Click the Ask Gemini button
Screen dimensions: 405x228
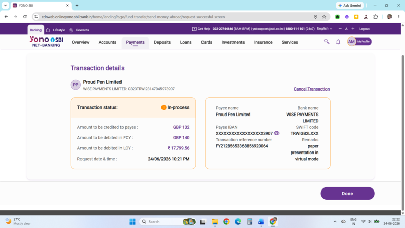tap(350, 5)
